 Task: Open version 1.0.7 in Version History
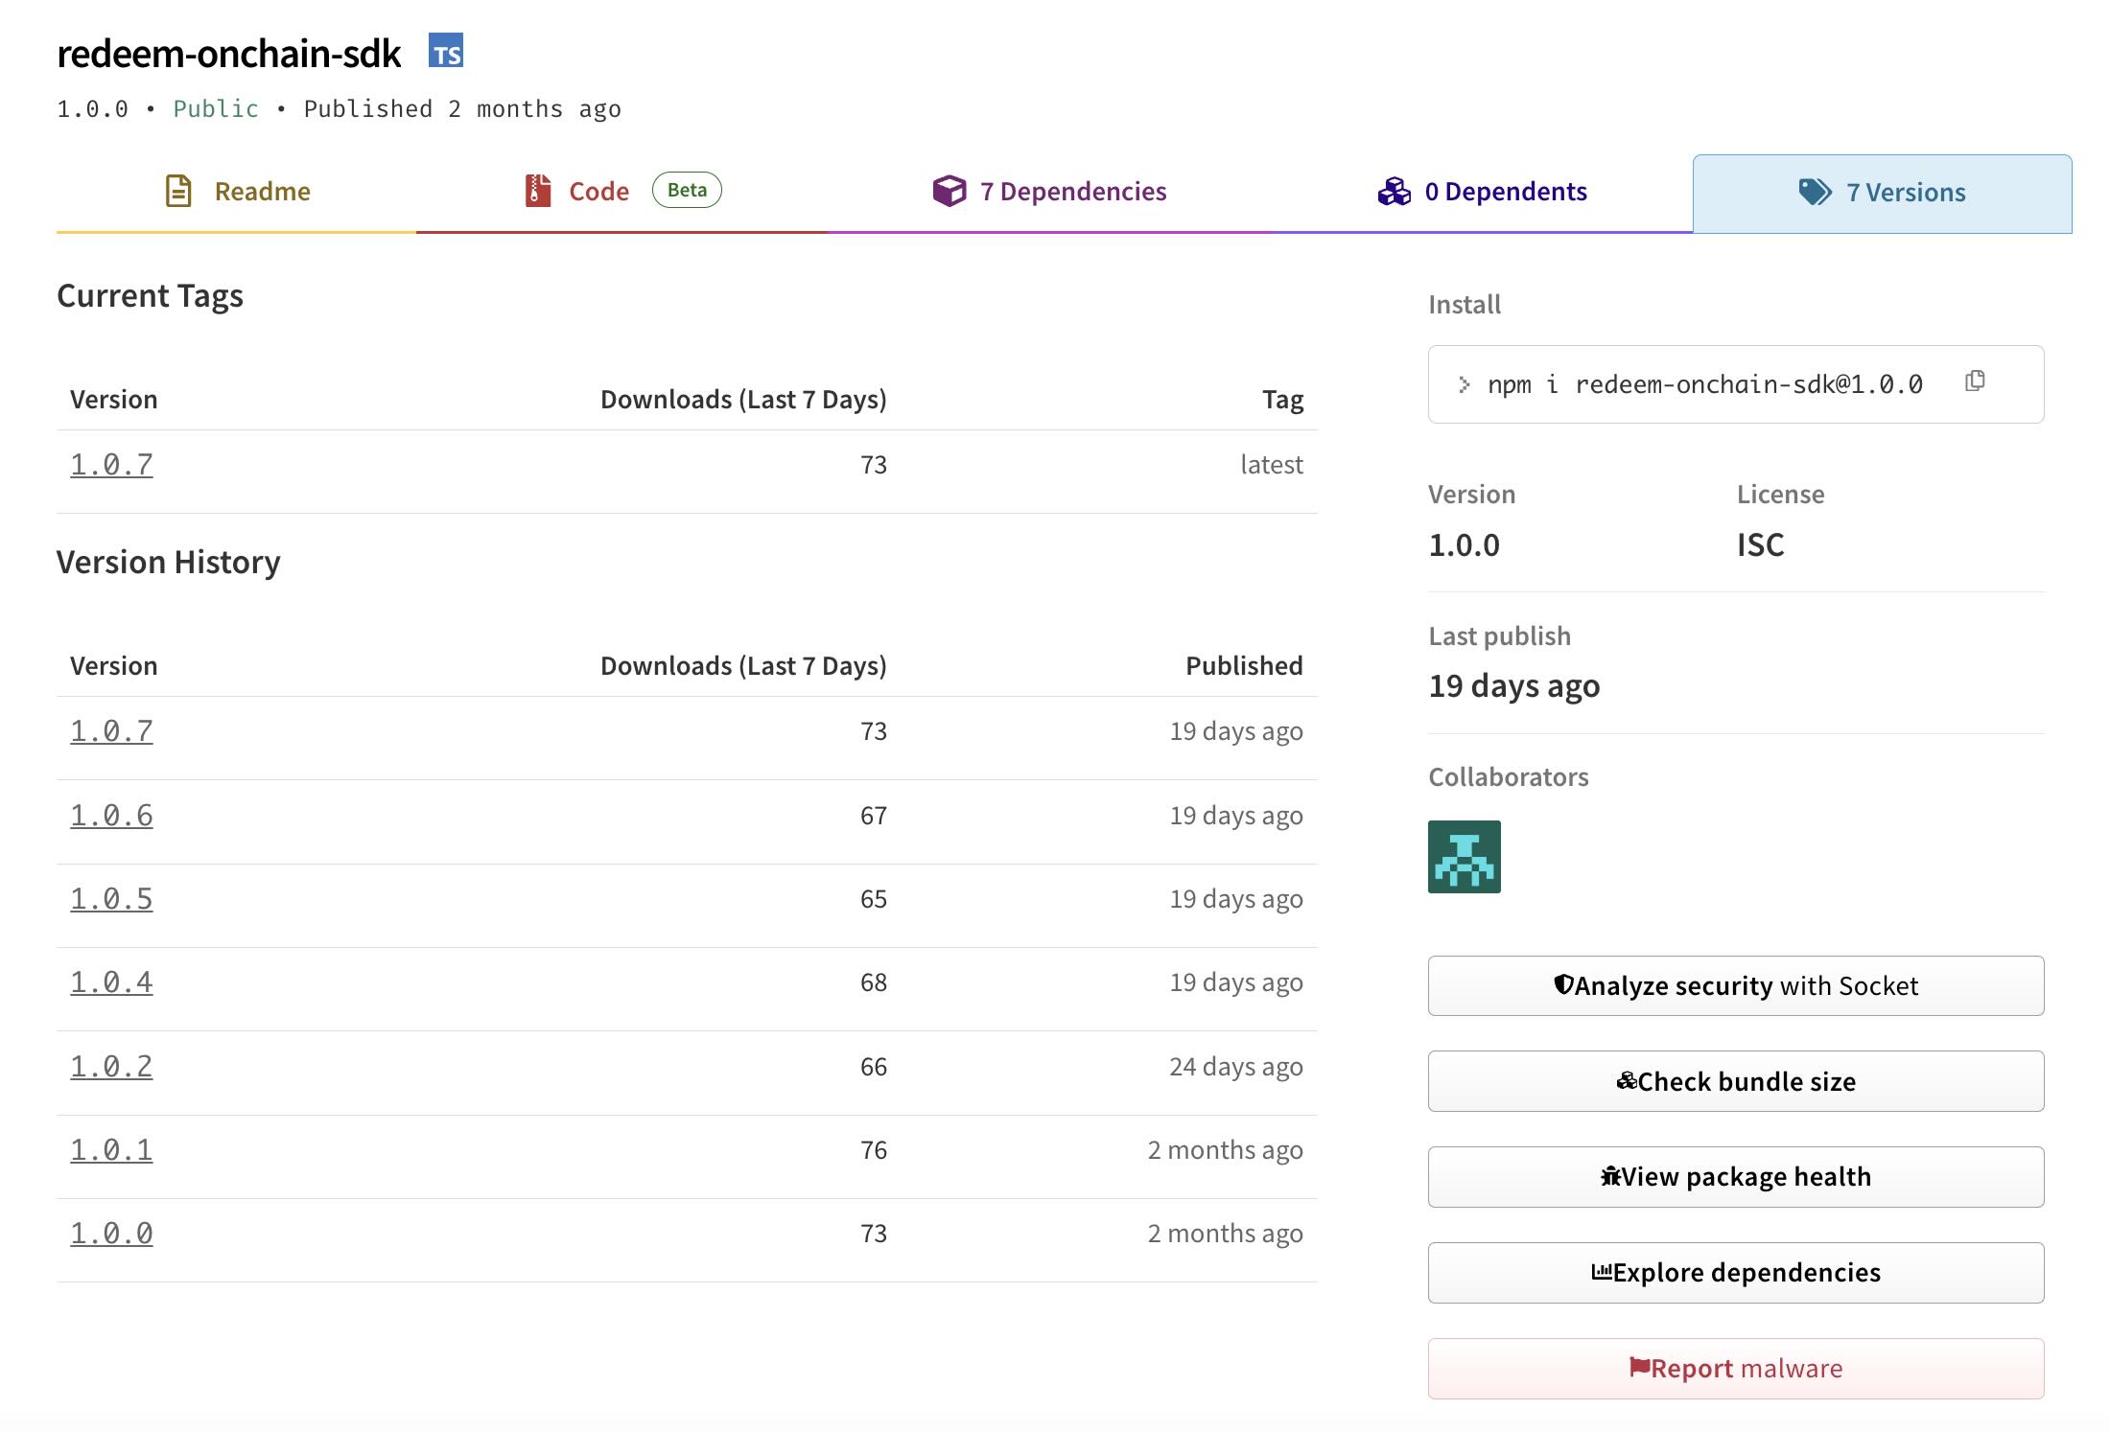[111, 731]
